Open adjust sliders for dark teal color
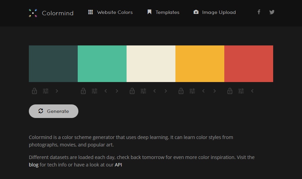Screen dimensions: 302x179 click(45, 91)
